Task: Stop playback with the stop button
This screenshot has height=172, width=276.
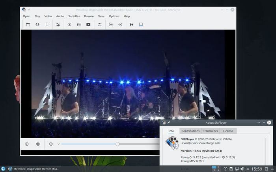Action: click(38, 144)
